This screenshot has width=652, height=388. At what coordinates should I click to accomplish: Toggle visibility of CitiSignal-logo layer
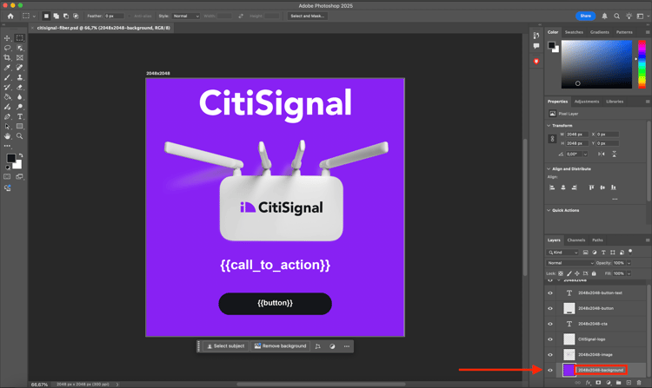(550, 339)
